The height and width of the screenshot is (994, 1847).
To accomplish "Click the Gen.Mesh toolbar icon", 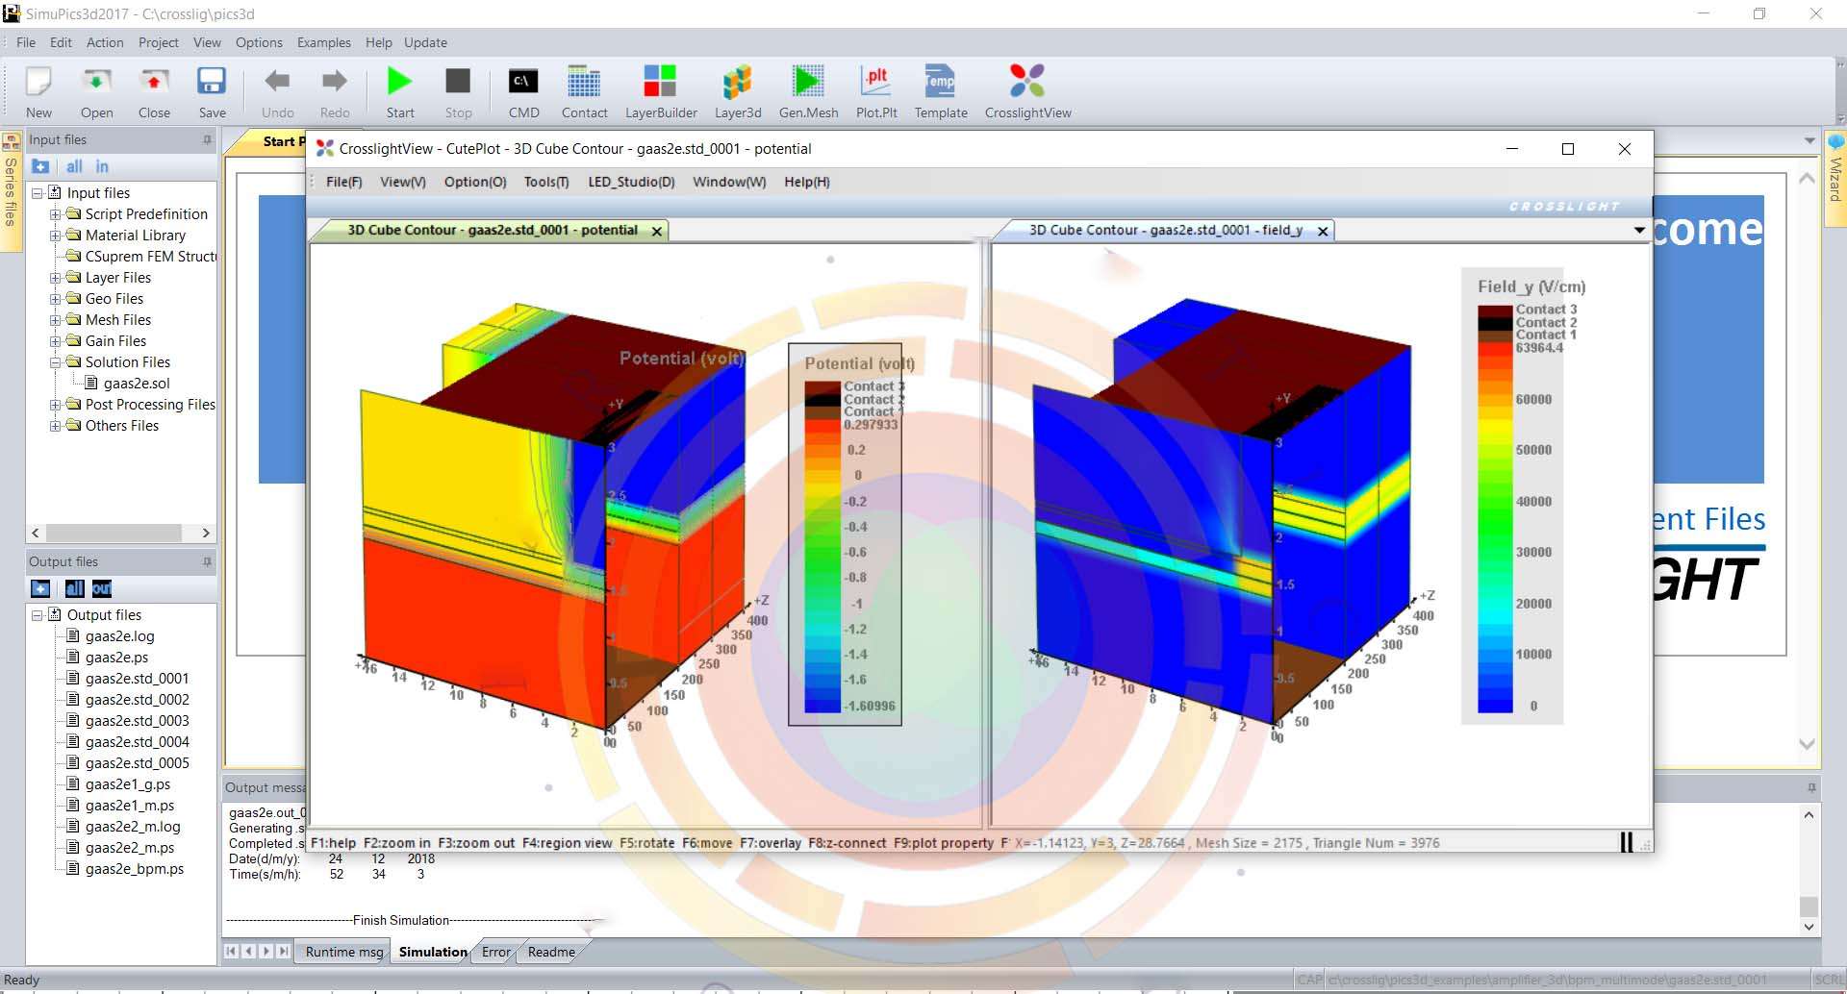I will pyautogui.click(x=808, y=83).
